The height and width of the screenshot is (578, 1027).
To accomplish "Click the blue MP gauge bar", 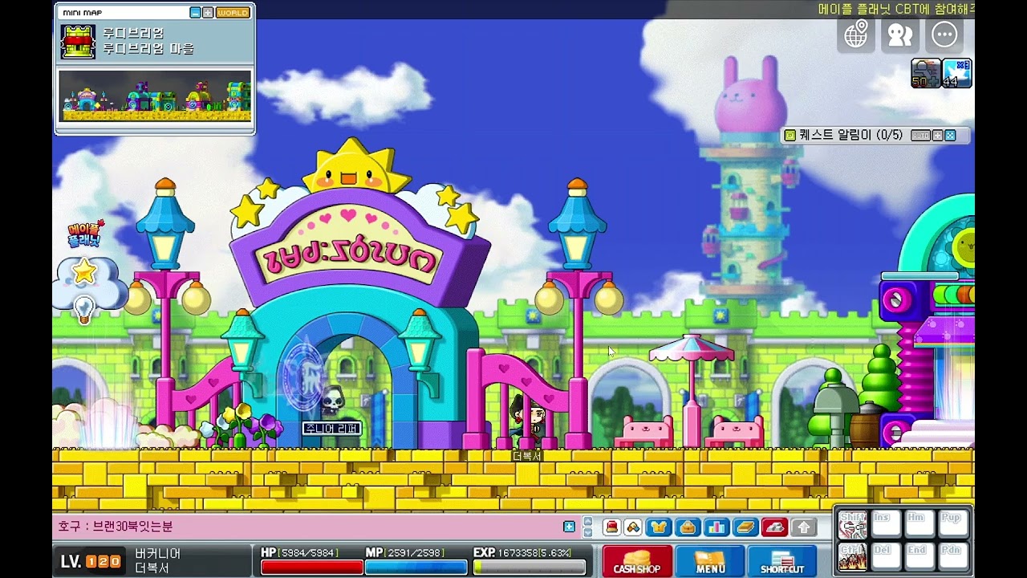I will click(416, 568).
